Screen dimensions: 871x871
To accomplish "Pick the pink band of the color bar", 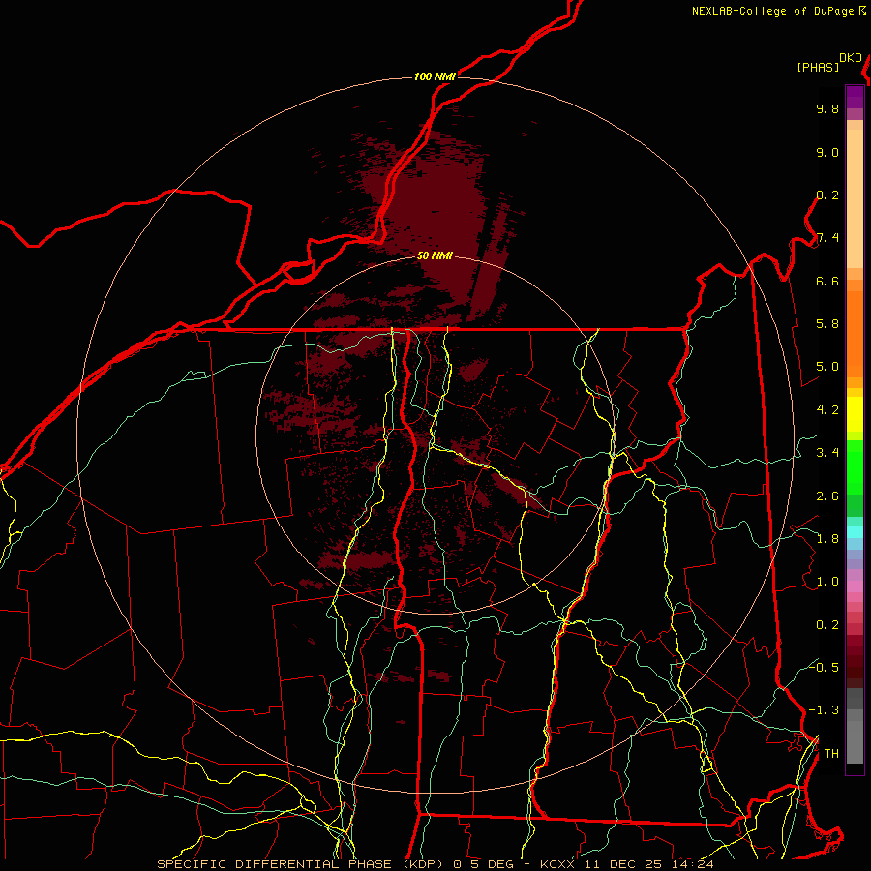I will [855, 586].
